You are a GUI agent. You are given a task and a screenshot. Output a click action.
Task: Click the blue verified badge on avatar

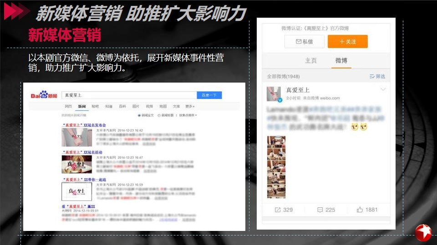coord(280,100)
